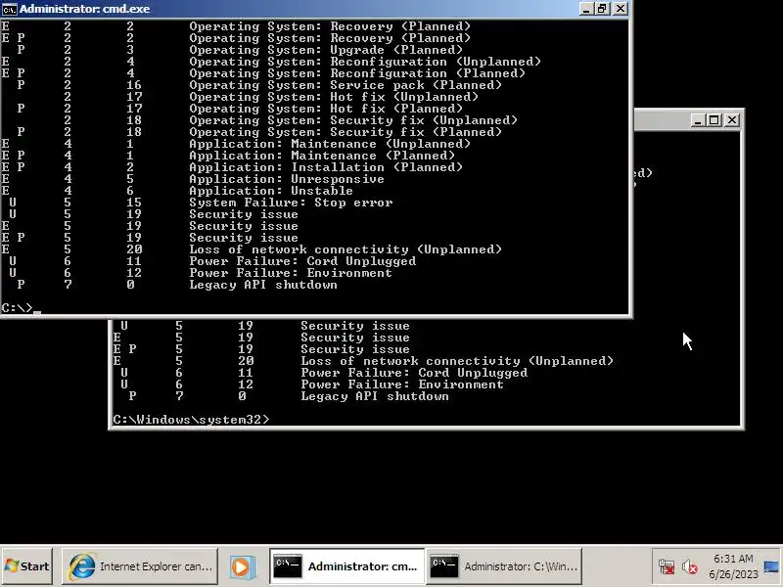Restore down the Administrator: cmd.exe window
Viewport: 783px width, 587px height.
[x=603, y=9]
